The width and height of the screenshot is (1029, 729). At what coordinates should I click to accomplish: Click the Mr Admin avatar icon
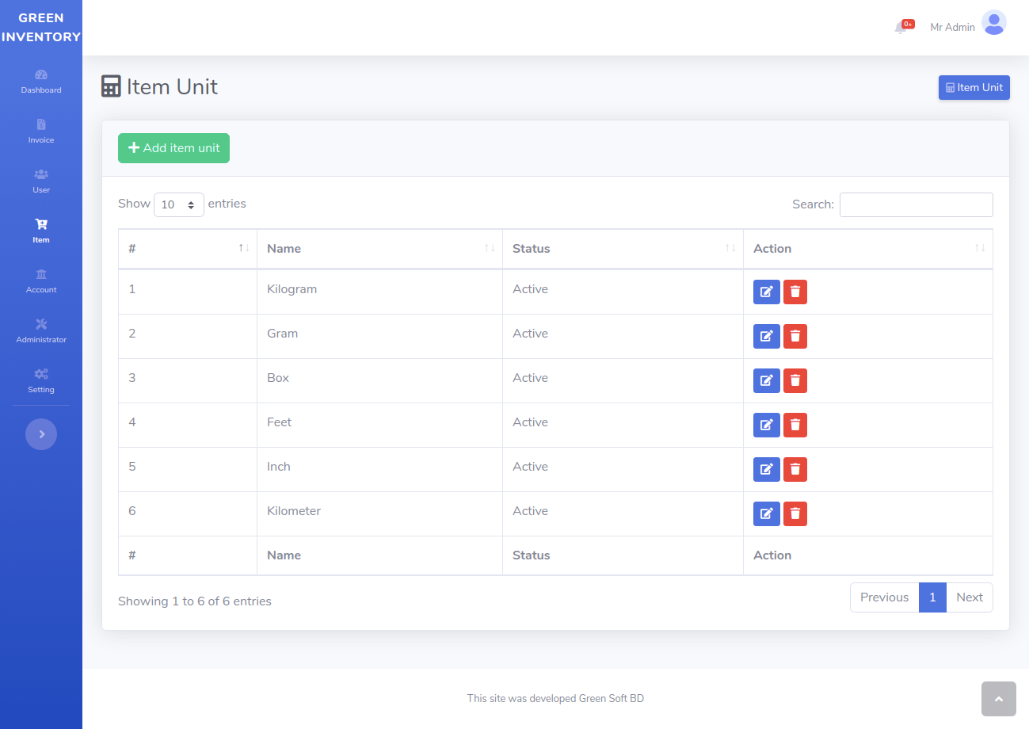993,23
